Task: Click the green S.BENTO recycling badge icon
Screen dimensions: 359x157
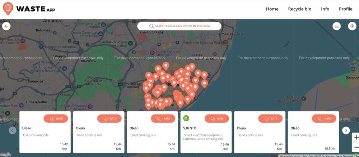Action: pyautogui.click(x=186, y=118)
